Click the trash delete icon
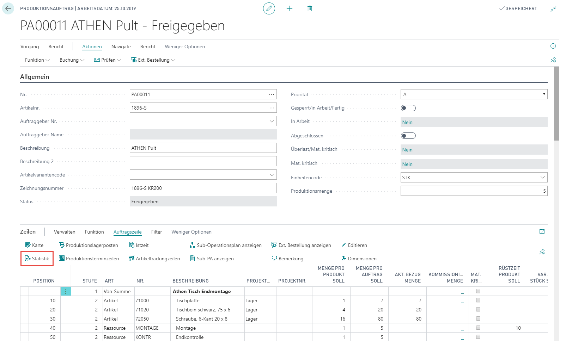Screen dimensions: 566x341 [x=310, y=8]
